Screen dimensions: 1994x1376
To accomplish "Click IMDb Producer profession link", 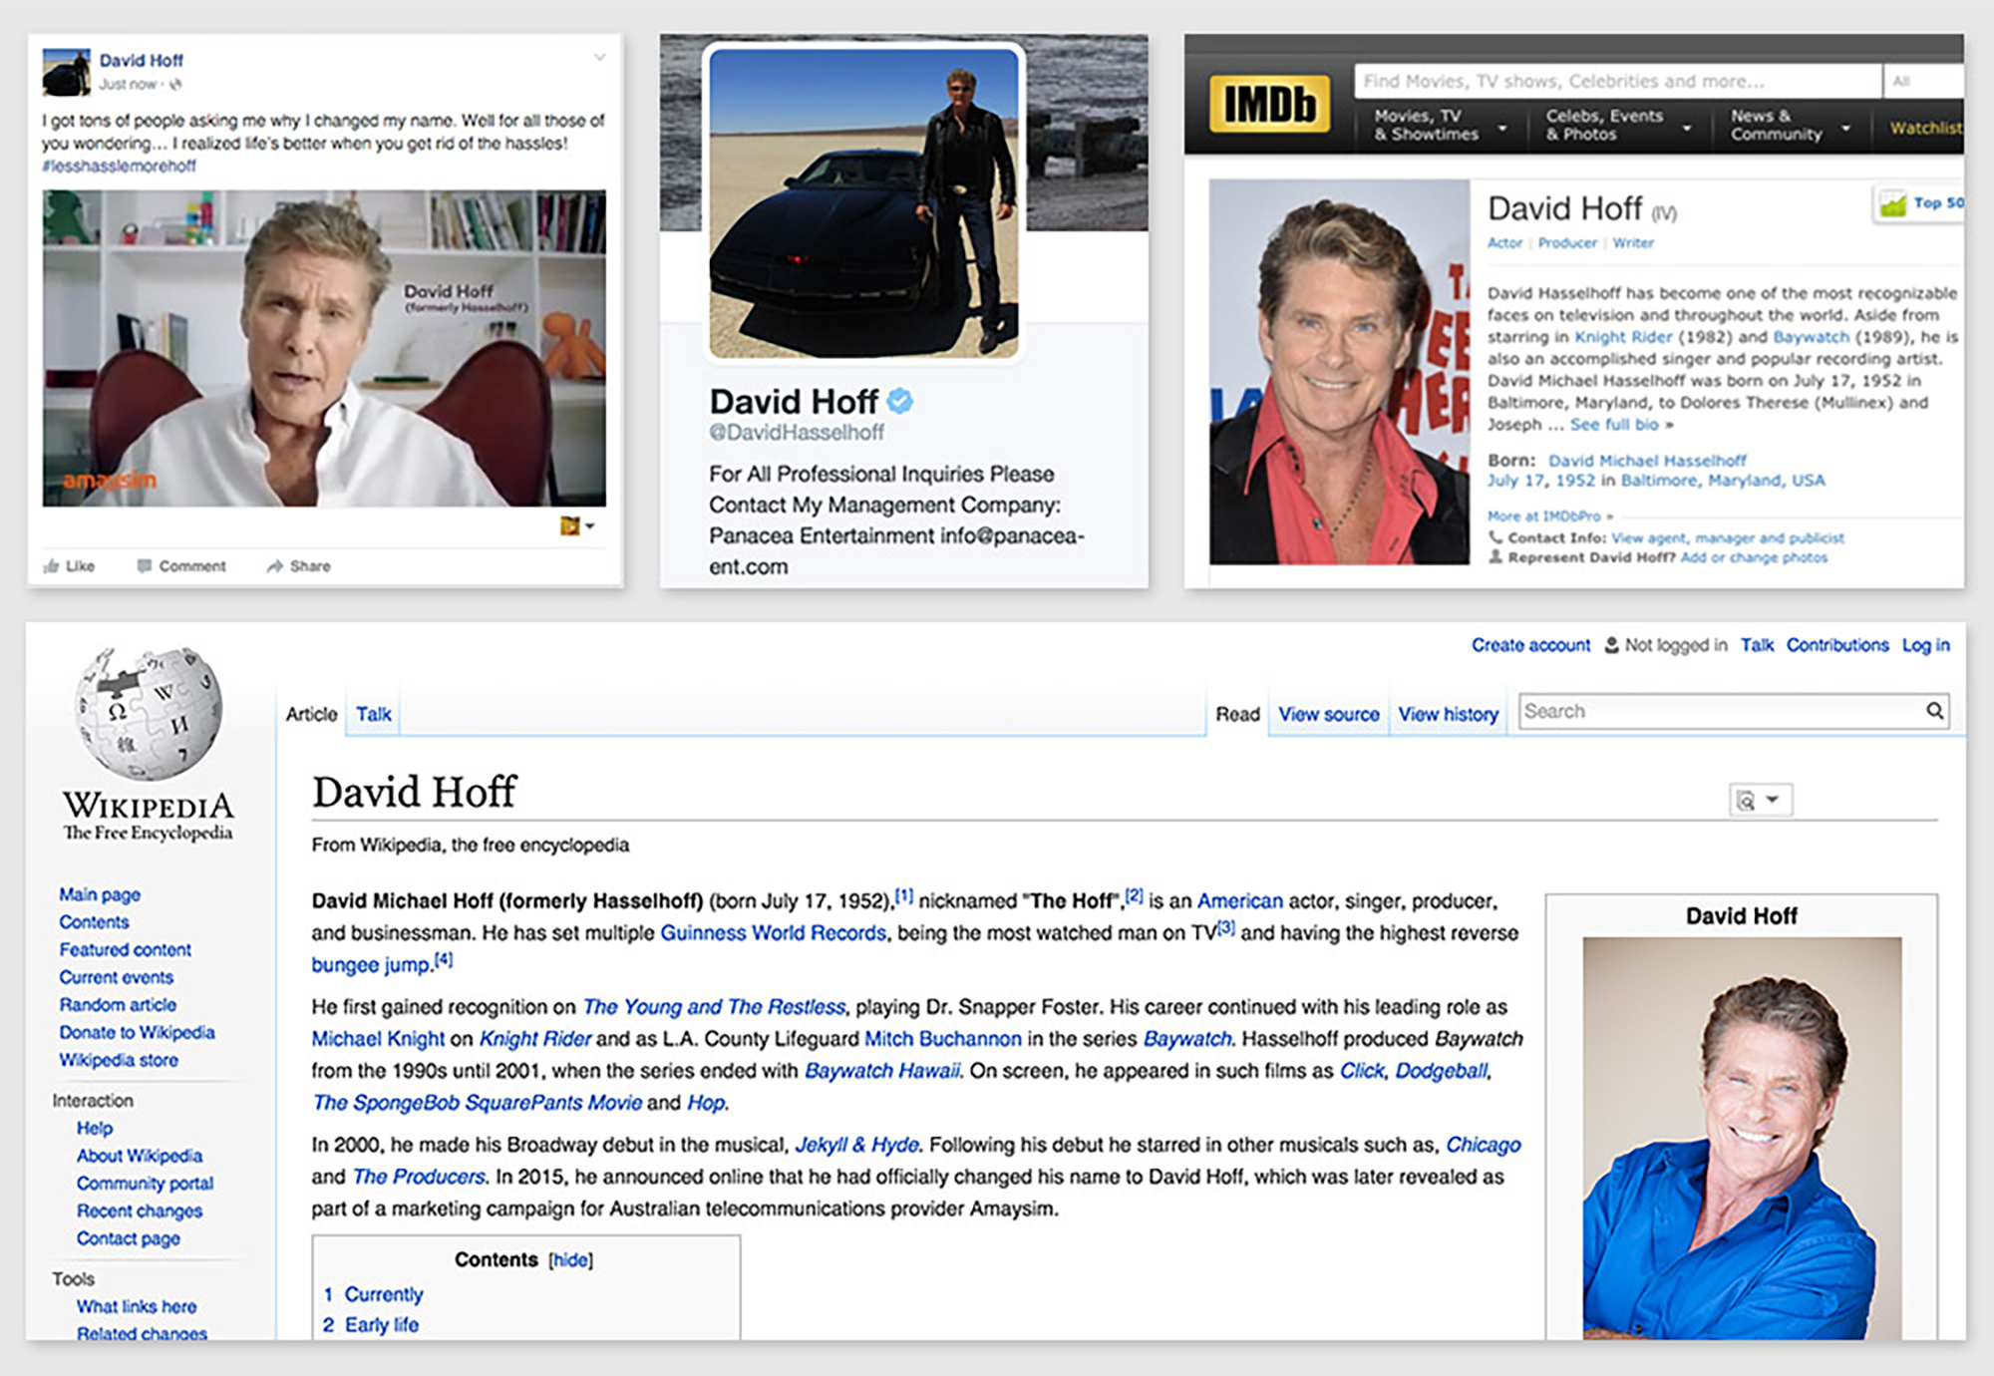I will click(1567, 242).
